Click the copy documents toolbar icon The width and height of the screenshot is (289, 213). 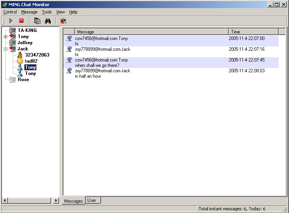(x=37, y=21)
